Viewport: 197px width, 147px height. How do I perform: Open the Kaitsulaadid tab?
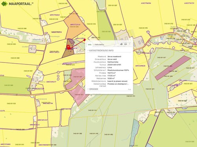pyautogui.click(x=99, y=45)
